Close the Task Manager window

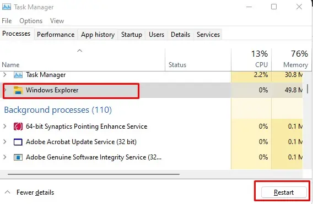tap(299, 7)
